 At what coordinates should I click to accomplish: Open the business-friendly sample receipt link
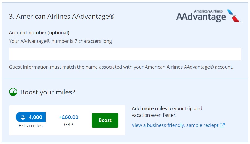click(175, 125)
